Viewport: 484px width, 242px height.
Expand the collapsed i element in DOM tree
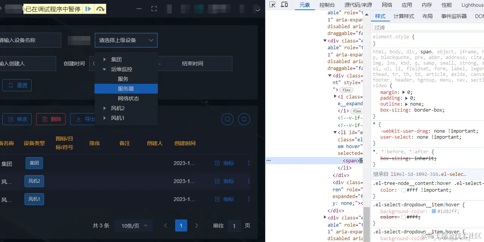click(335, 97)
